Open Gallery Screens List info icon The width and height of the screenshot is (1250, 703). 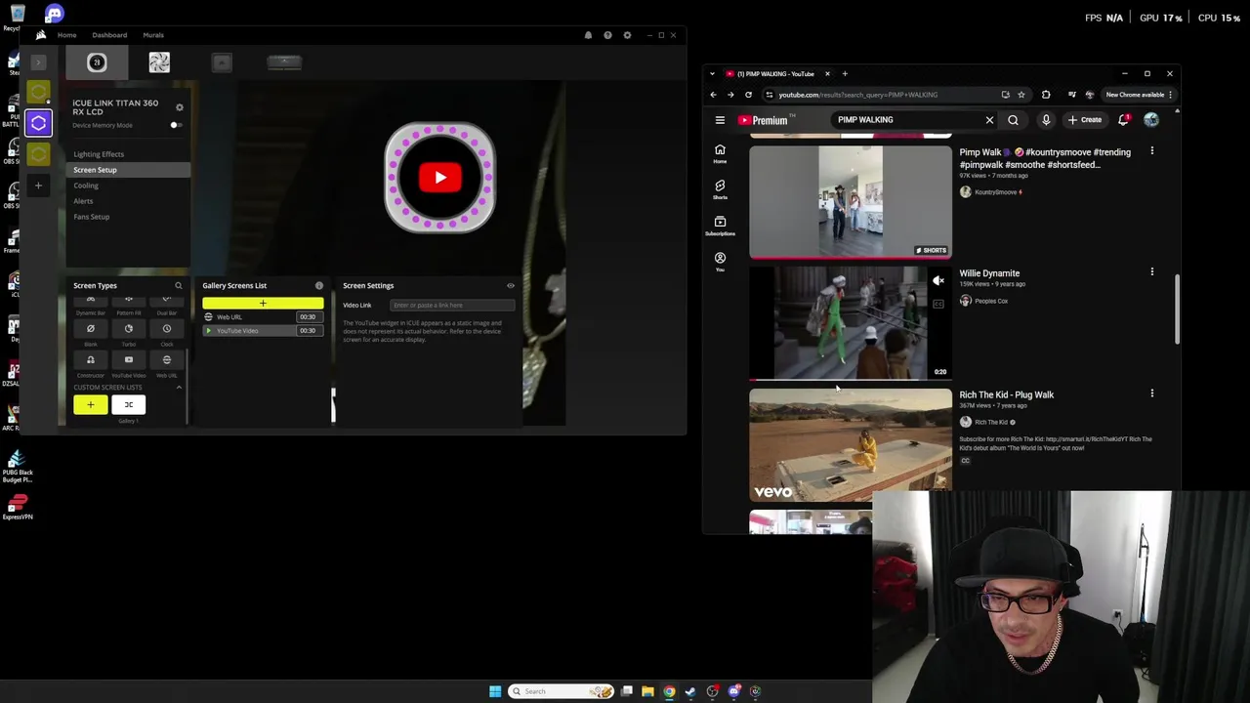pos(319,286)
